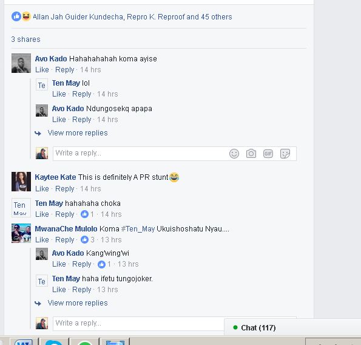Viewport: 361px width, 345px height.
Task: Open the 3 shares list
Action: pos(25,39)
